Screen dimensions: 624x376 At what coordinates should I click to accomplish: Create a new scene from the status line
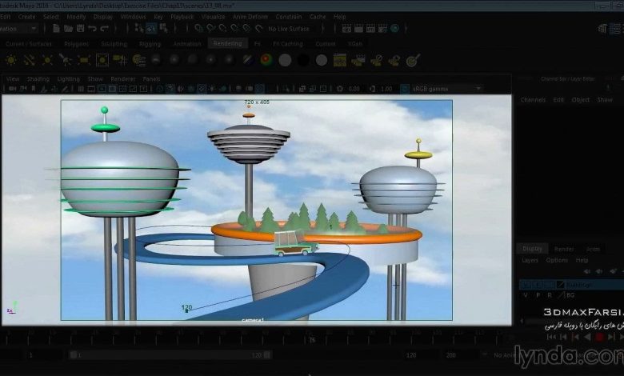tap(56, 28)
